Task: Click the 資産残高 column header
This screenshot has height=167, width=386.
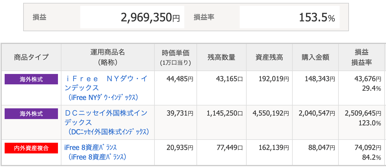Action: click(x=269, y=57)
